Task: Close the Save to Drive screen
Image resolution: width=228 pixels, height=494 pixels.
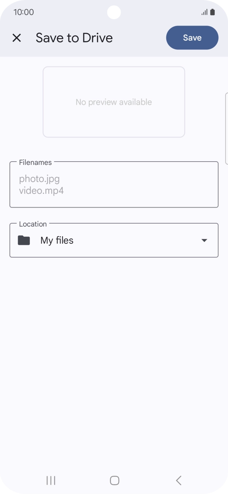Action: pyautogui.click(x=17, y=38)
